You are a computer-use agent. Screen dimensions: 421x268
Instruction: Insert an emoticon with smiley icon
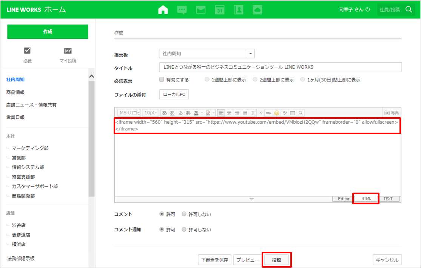coord(277,113)
